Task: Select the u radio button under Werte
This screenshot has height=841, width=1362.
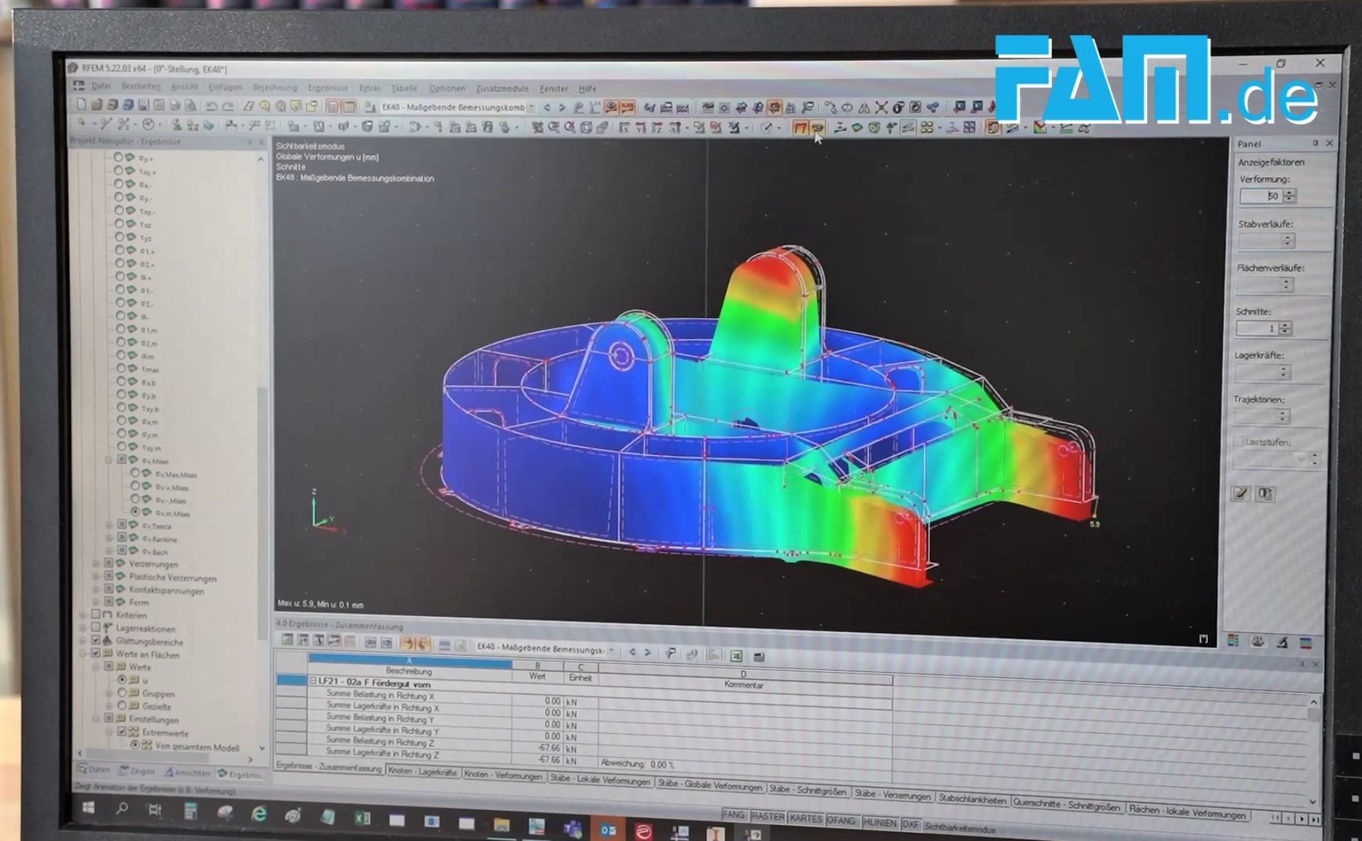Action: click(123, 681)
